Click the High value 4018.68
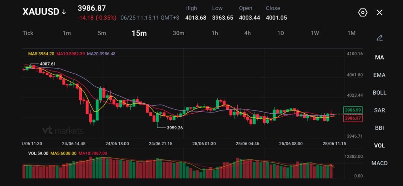This screenshot has width=403, height=186. click(196, 18)
